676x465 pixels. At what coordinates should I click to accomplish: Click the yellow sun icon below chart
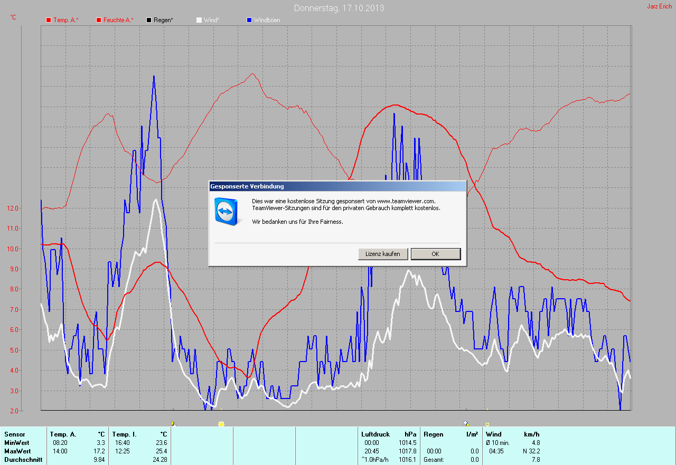221,423
